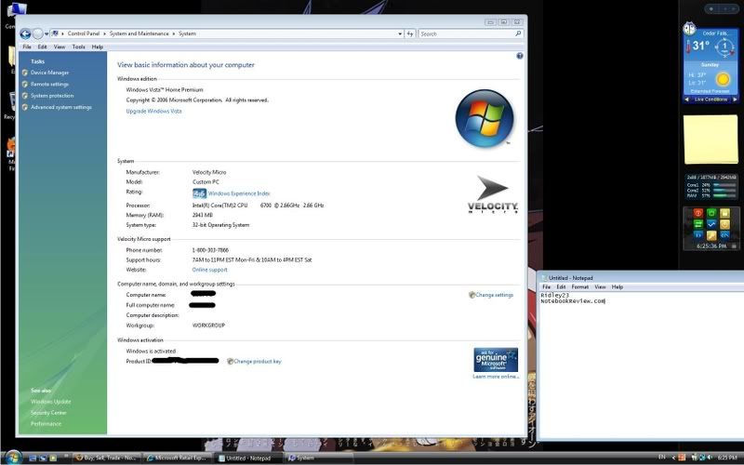
Task: Click in the Notepad text area
Action: (x=642, y=365)
